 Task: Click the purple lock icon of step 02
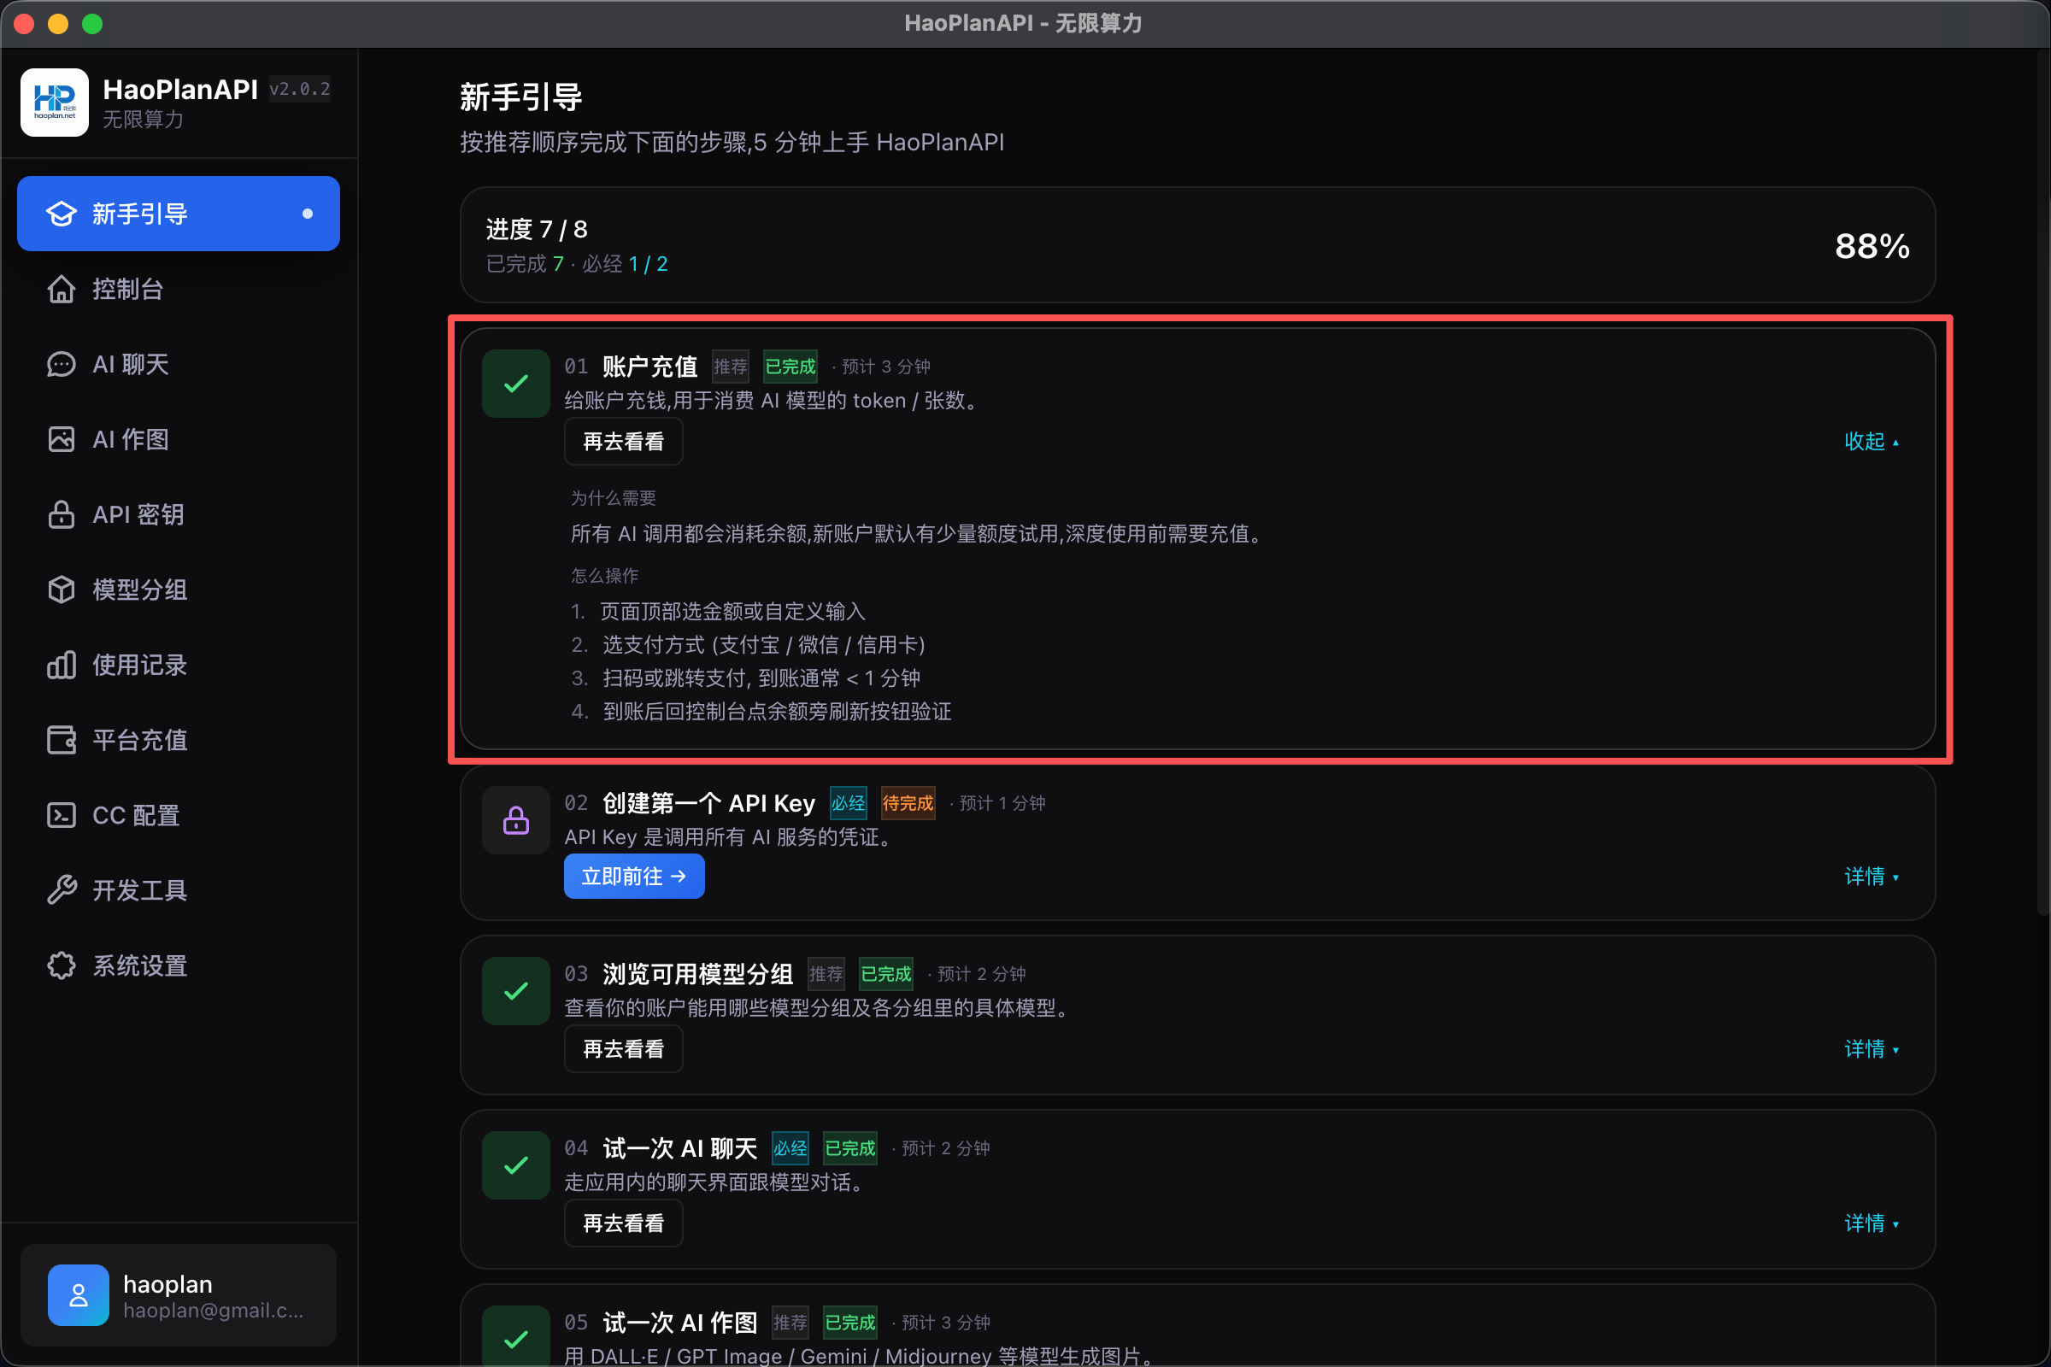(516, 820)
